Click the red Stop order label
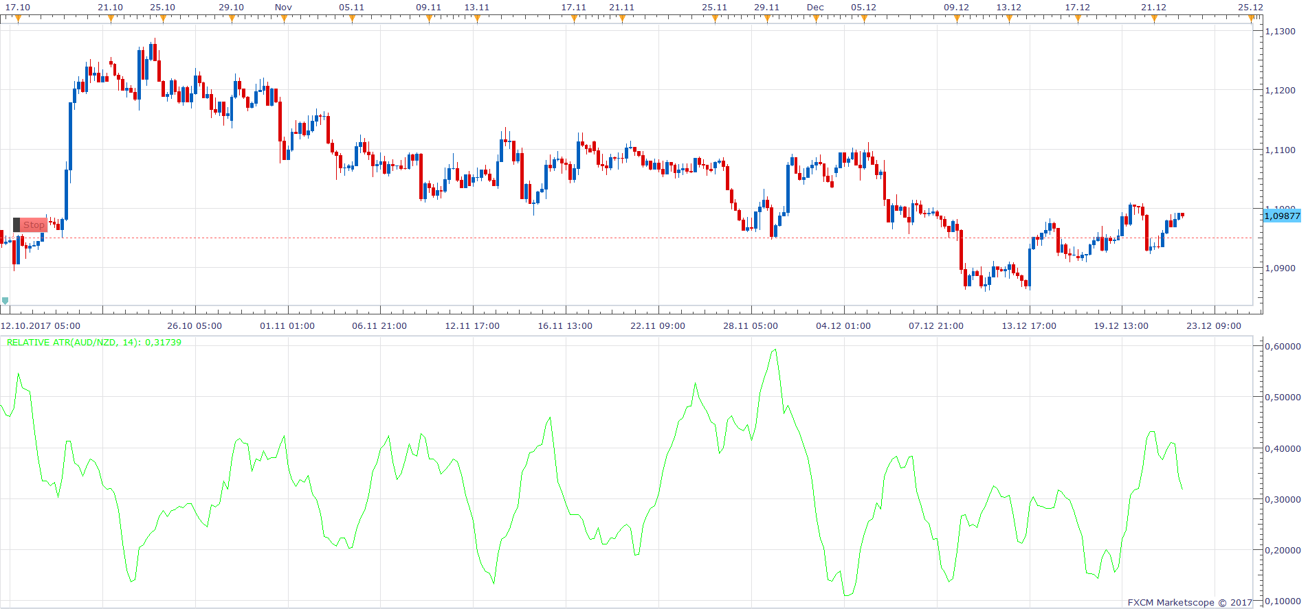This screenshot has width=1308, height=609. (x=34, y=225)
